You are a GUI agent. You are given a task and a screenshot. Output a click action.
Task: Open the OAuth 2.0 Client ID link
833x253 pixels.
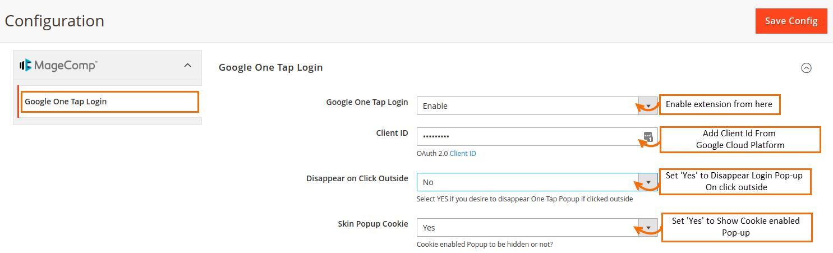point(463,153)
